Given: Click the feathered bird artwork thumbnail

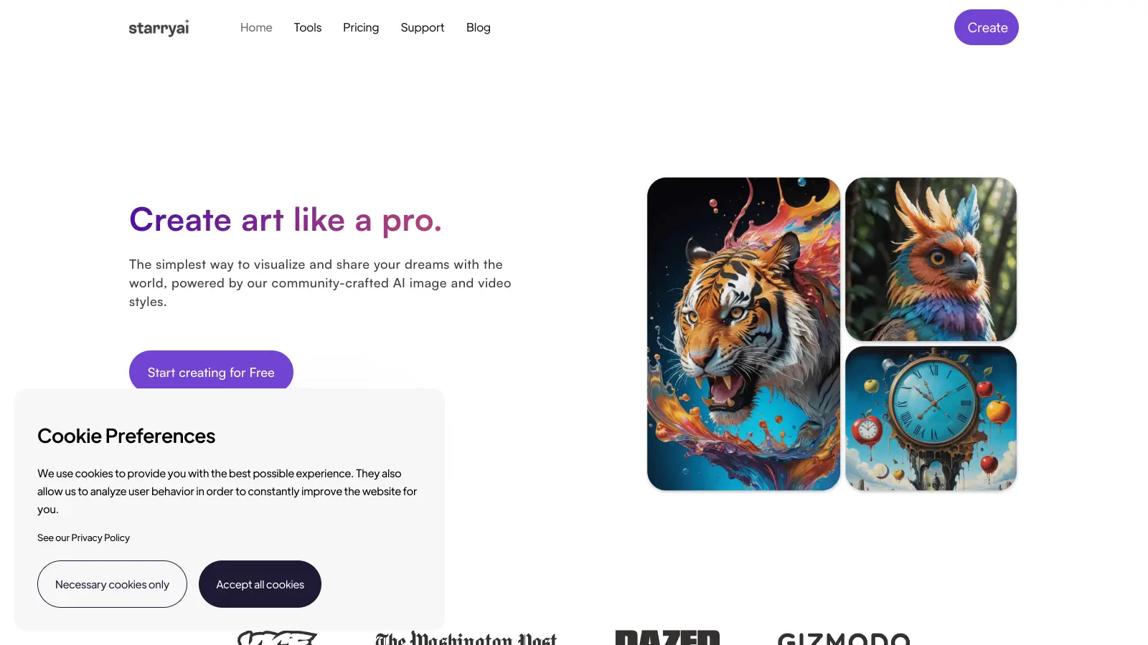Looking at the screenshot, I should click(931, 259).
